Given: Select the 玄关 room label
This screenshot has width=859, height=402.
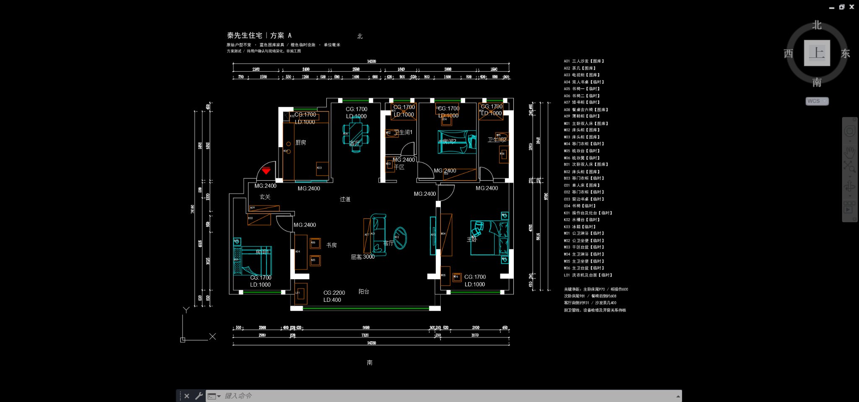Looking at the screenshot, I should [x=265, y=197].
